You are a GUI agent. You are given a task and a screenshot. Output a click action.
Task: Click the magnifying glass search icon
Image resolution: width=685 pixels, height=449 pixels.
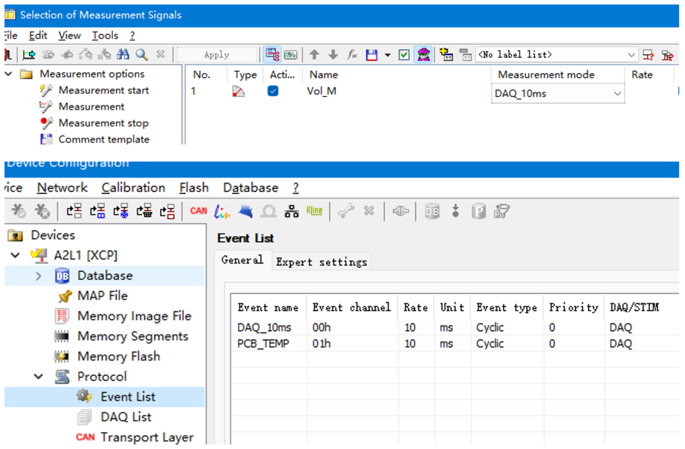click(141, 55)
